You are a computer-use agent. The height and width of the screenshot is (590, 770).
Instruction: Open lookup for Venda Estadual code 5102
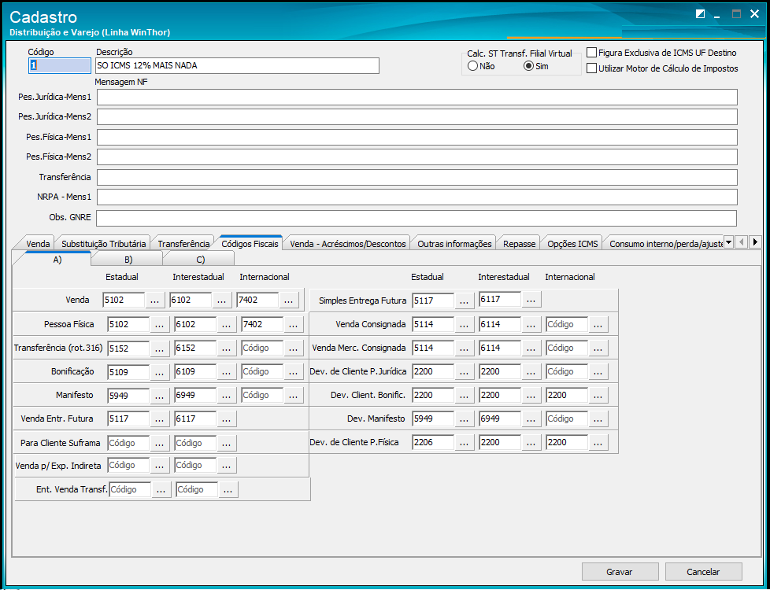pos(155,301)
